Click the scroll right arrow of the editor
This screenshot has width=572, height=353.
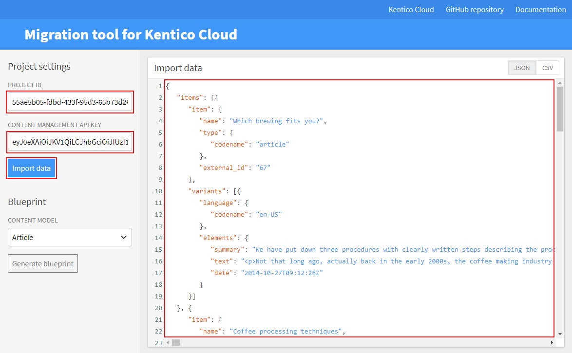[x=552, y=342]
